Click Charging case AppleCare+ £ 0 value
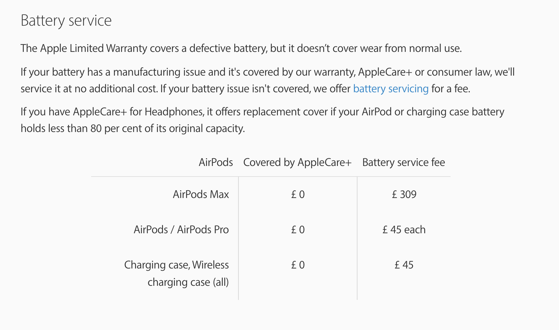The width and height of the screenshot is (559, 330). 298,265
